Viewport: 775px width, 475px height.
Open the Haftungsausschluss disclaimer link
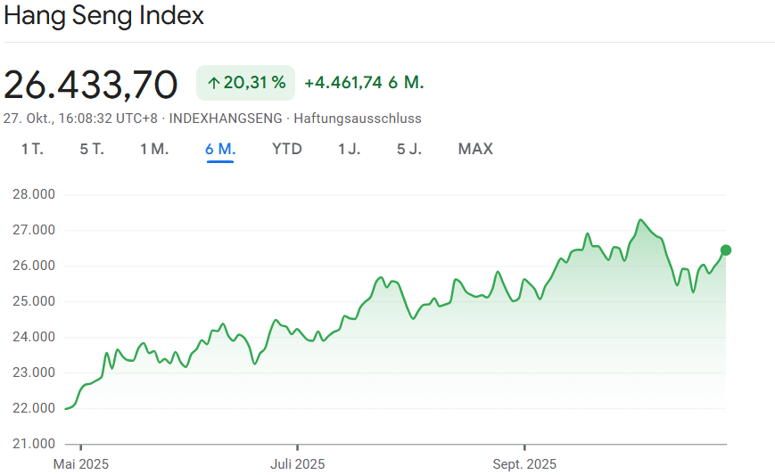(x=358, y=119)
